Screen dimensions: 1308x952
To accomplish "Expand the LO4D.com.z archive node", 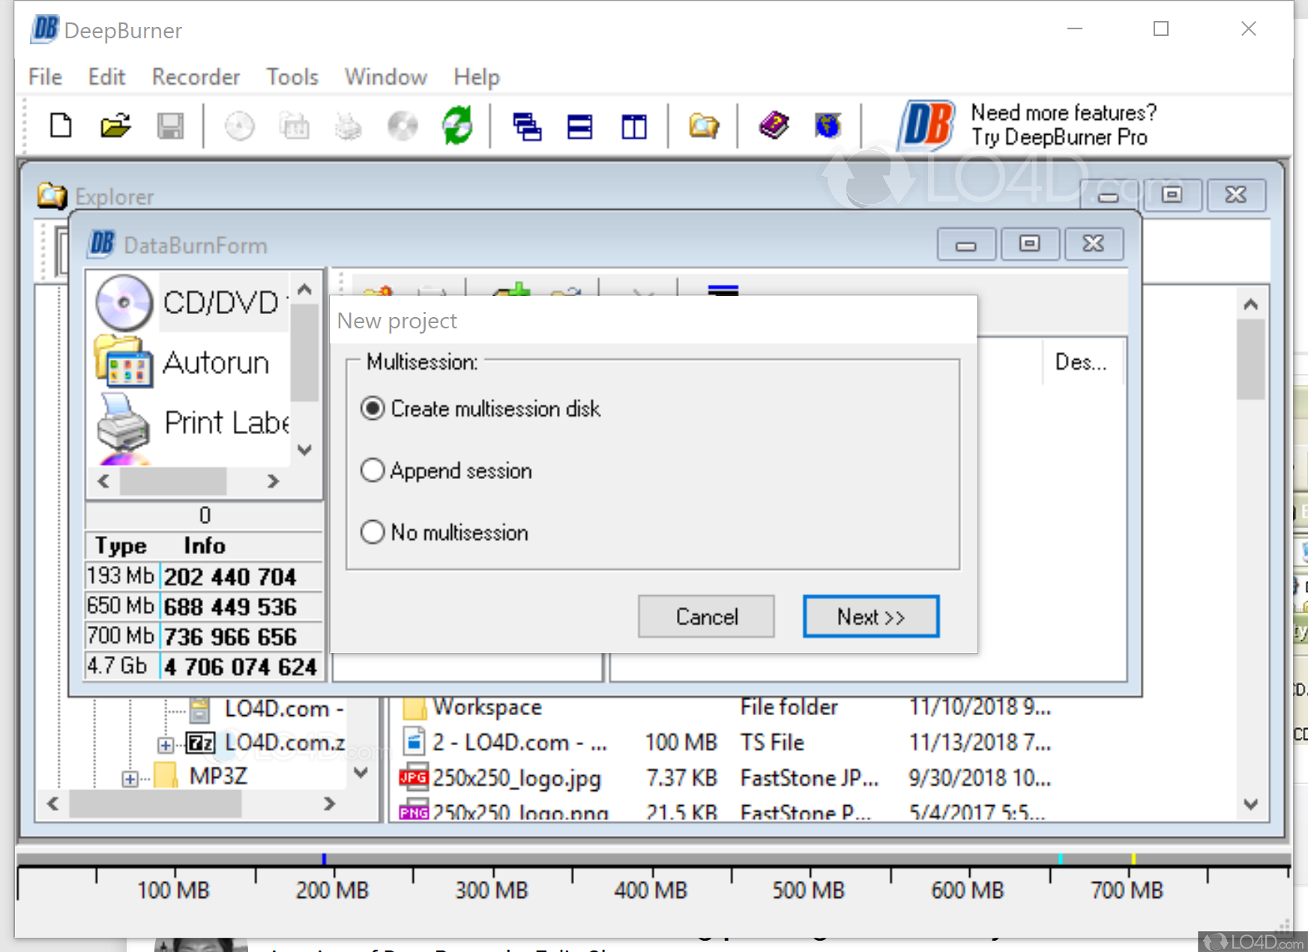I will pyautogui.click(x=165, y=743).
